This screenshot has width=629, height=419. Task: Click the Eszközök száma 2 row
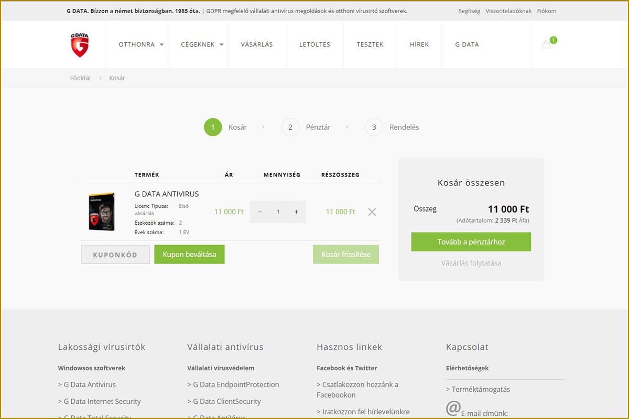158,223
